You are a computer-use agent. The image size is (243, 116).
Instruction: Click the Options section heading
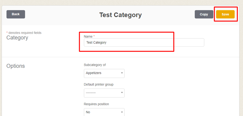pyautogui.click(x=16, y=66)
